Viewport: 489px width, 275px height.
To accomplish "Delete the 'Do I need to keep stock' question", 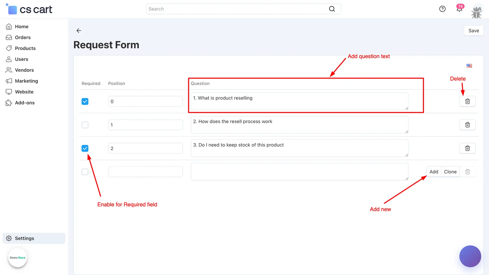I will [x=467, y=148].
